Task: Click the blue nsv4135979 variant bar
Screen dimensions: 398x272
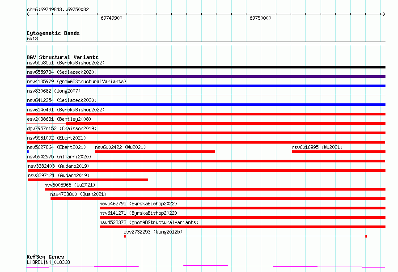Action: 206,86
